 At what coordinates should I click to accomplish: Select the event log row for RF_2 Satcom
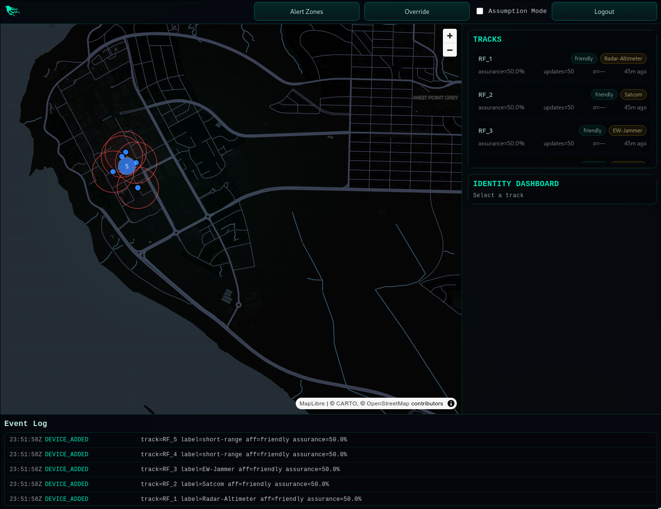pos(330,485)
